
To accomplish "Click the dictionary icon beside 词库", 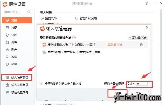I will click(x=7, y=42).
